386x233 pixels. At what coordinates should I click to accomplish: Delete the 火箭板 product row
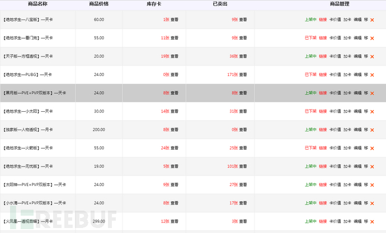(372, 149)
